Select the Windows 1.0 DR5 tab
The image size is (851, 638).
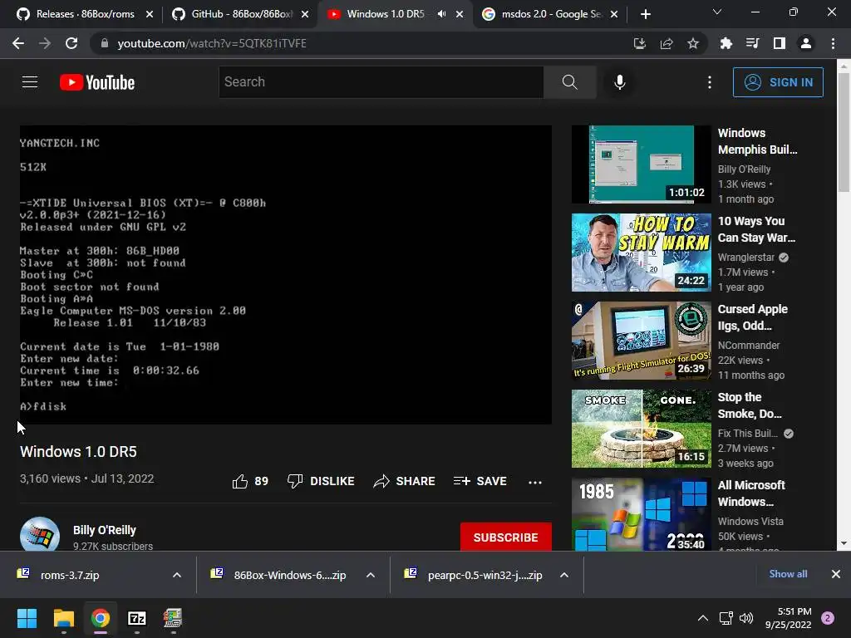point(395,14)
